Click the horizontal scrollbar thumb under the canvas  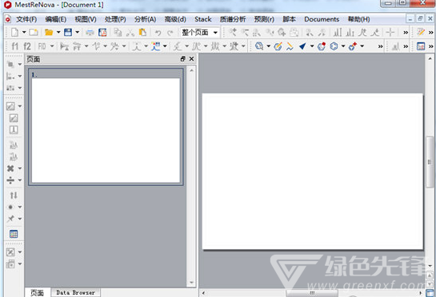(312, 293)
